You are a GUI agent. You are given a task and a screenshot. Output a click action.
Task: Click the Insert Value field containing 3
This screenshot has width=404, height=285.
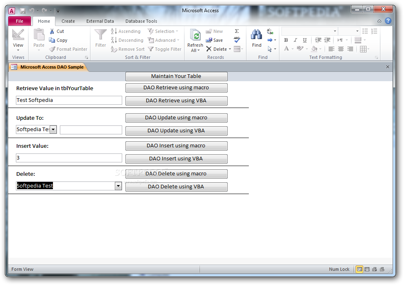click(x=69, y=158)
